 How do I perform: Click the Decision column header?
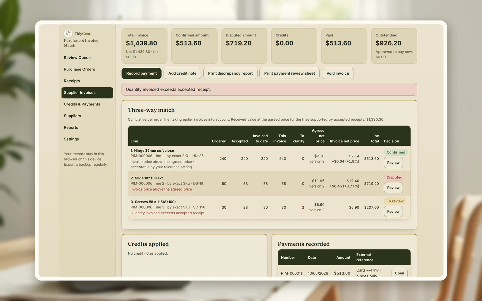pos(391,141)
